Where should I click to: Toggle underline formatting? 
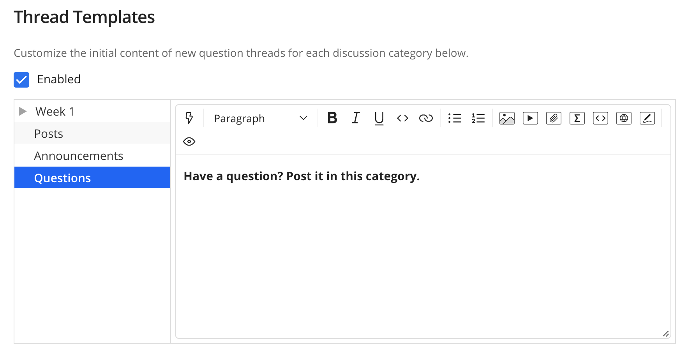point(379,118)
